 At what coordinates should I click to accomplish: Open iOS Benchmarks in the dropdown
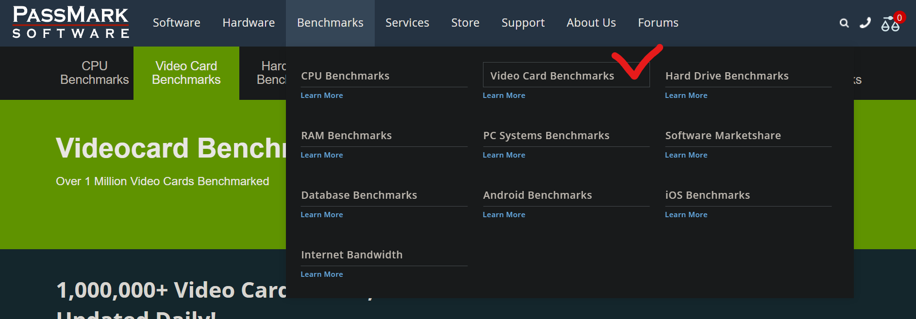[x=707, y=195]
